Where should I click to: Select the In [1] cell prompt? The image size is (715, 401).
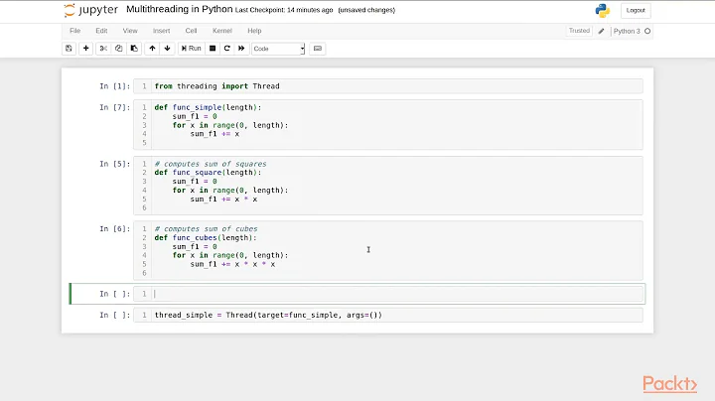tap(115, 86)
